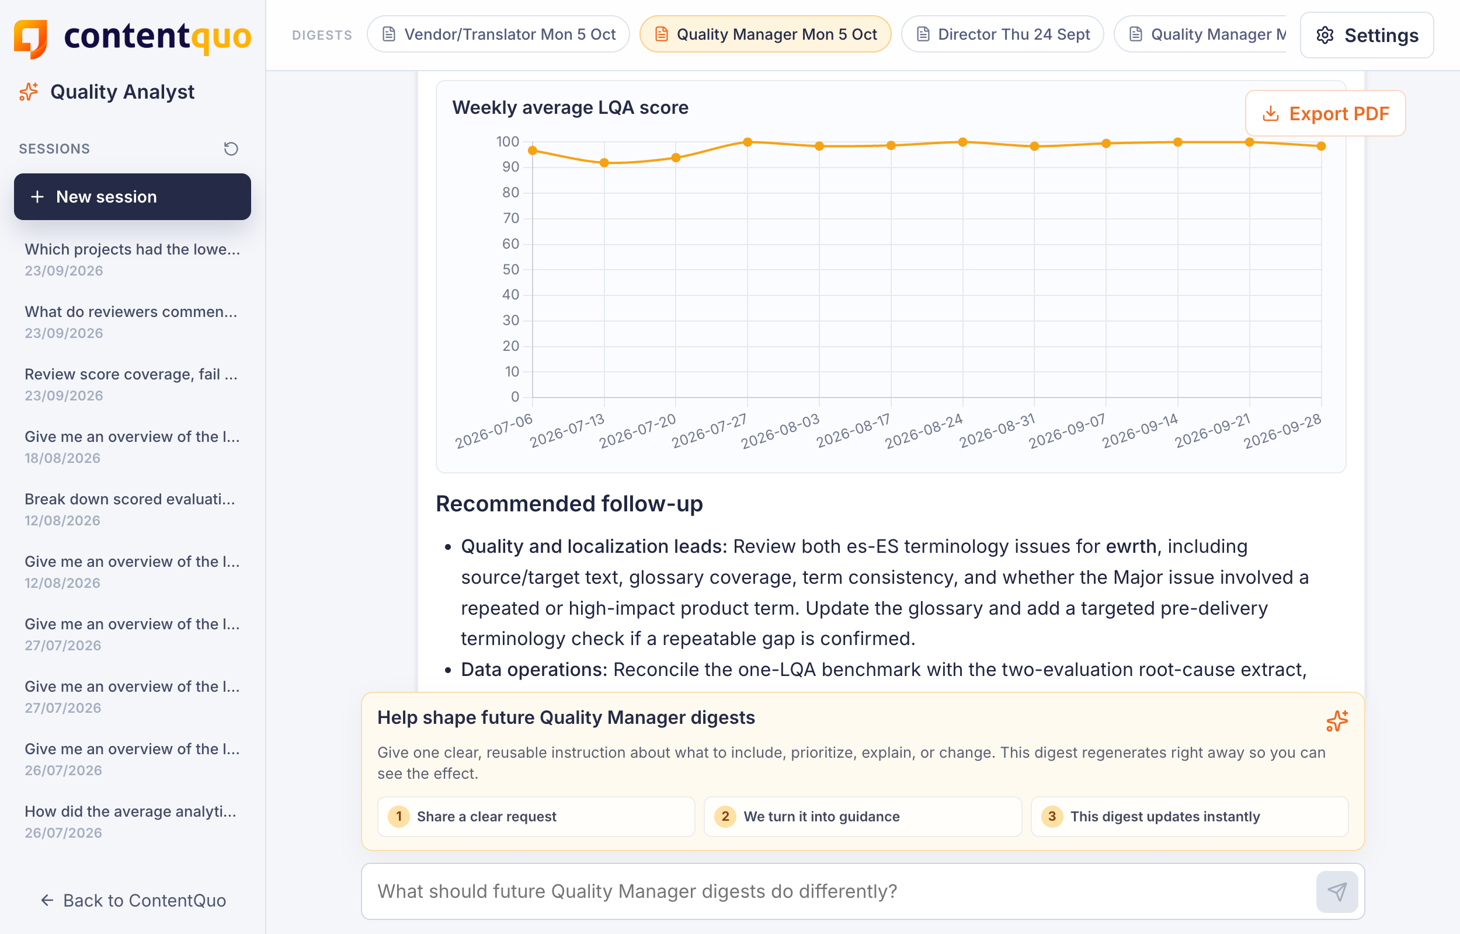This screenshot has width=1460, height=934.
Task: Open Vendor/Translator Mon 5 Oct digest
Action: [x=498, y=34]
